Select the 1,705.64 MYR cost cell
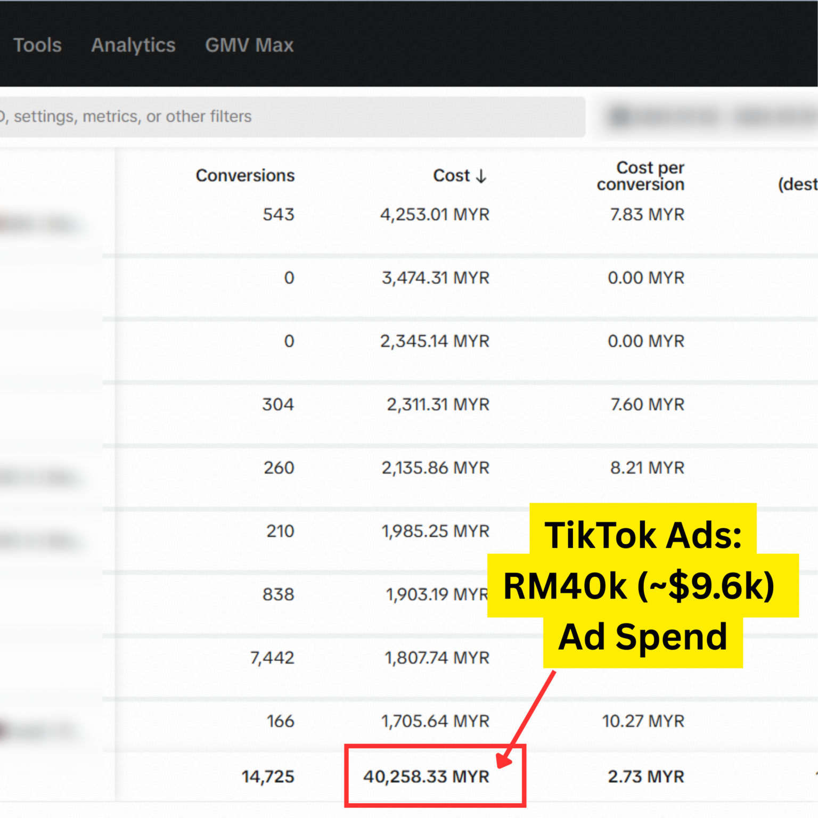This screenshot has height=818, width=818. click(435, 722)
